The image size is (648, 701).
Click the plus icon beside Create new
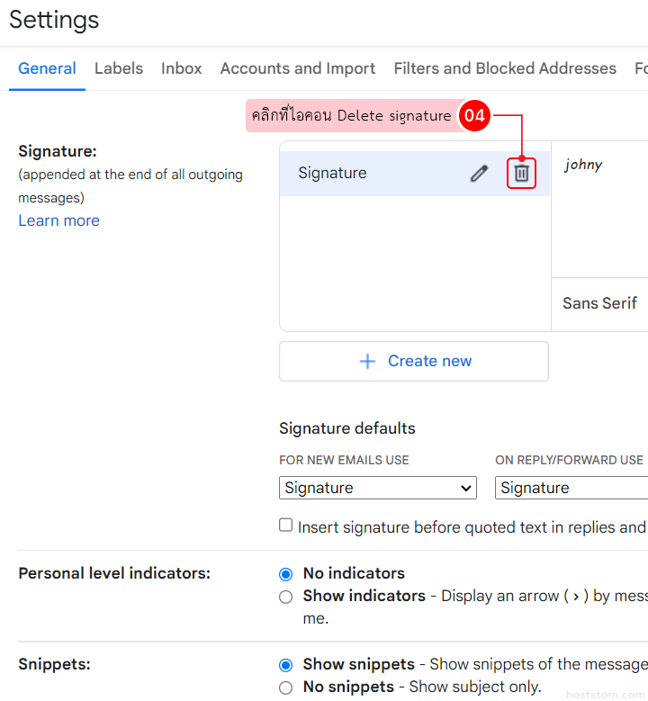pos(367,361)
